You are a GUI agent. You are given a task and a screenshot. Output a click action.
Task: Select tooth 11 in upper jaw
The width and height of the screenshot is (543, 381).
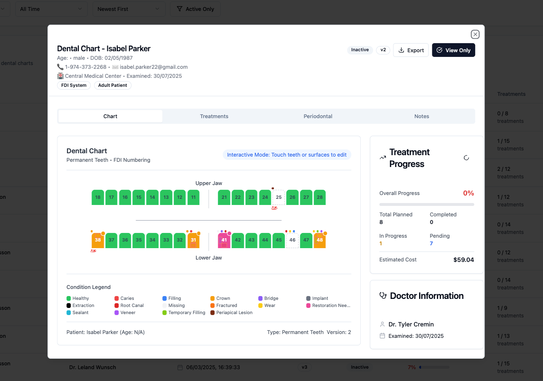tap(193, 197)
